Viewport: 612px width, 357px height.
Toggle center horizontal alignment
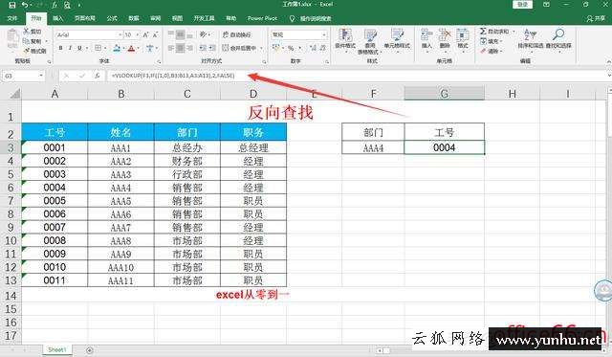coord(181,48)
